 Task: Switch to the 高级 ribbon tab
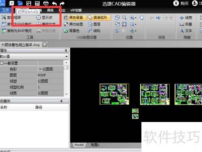(50, 10)
